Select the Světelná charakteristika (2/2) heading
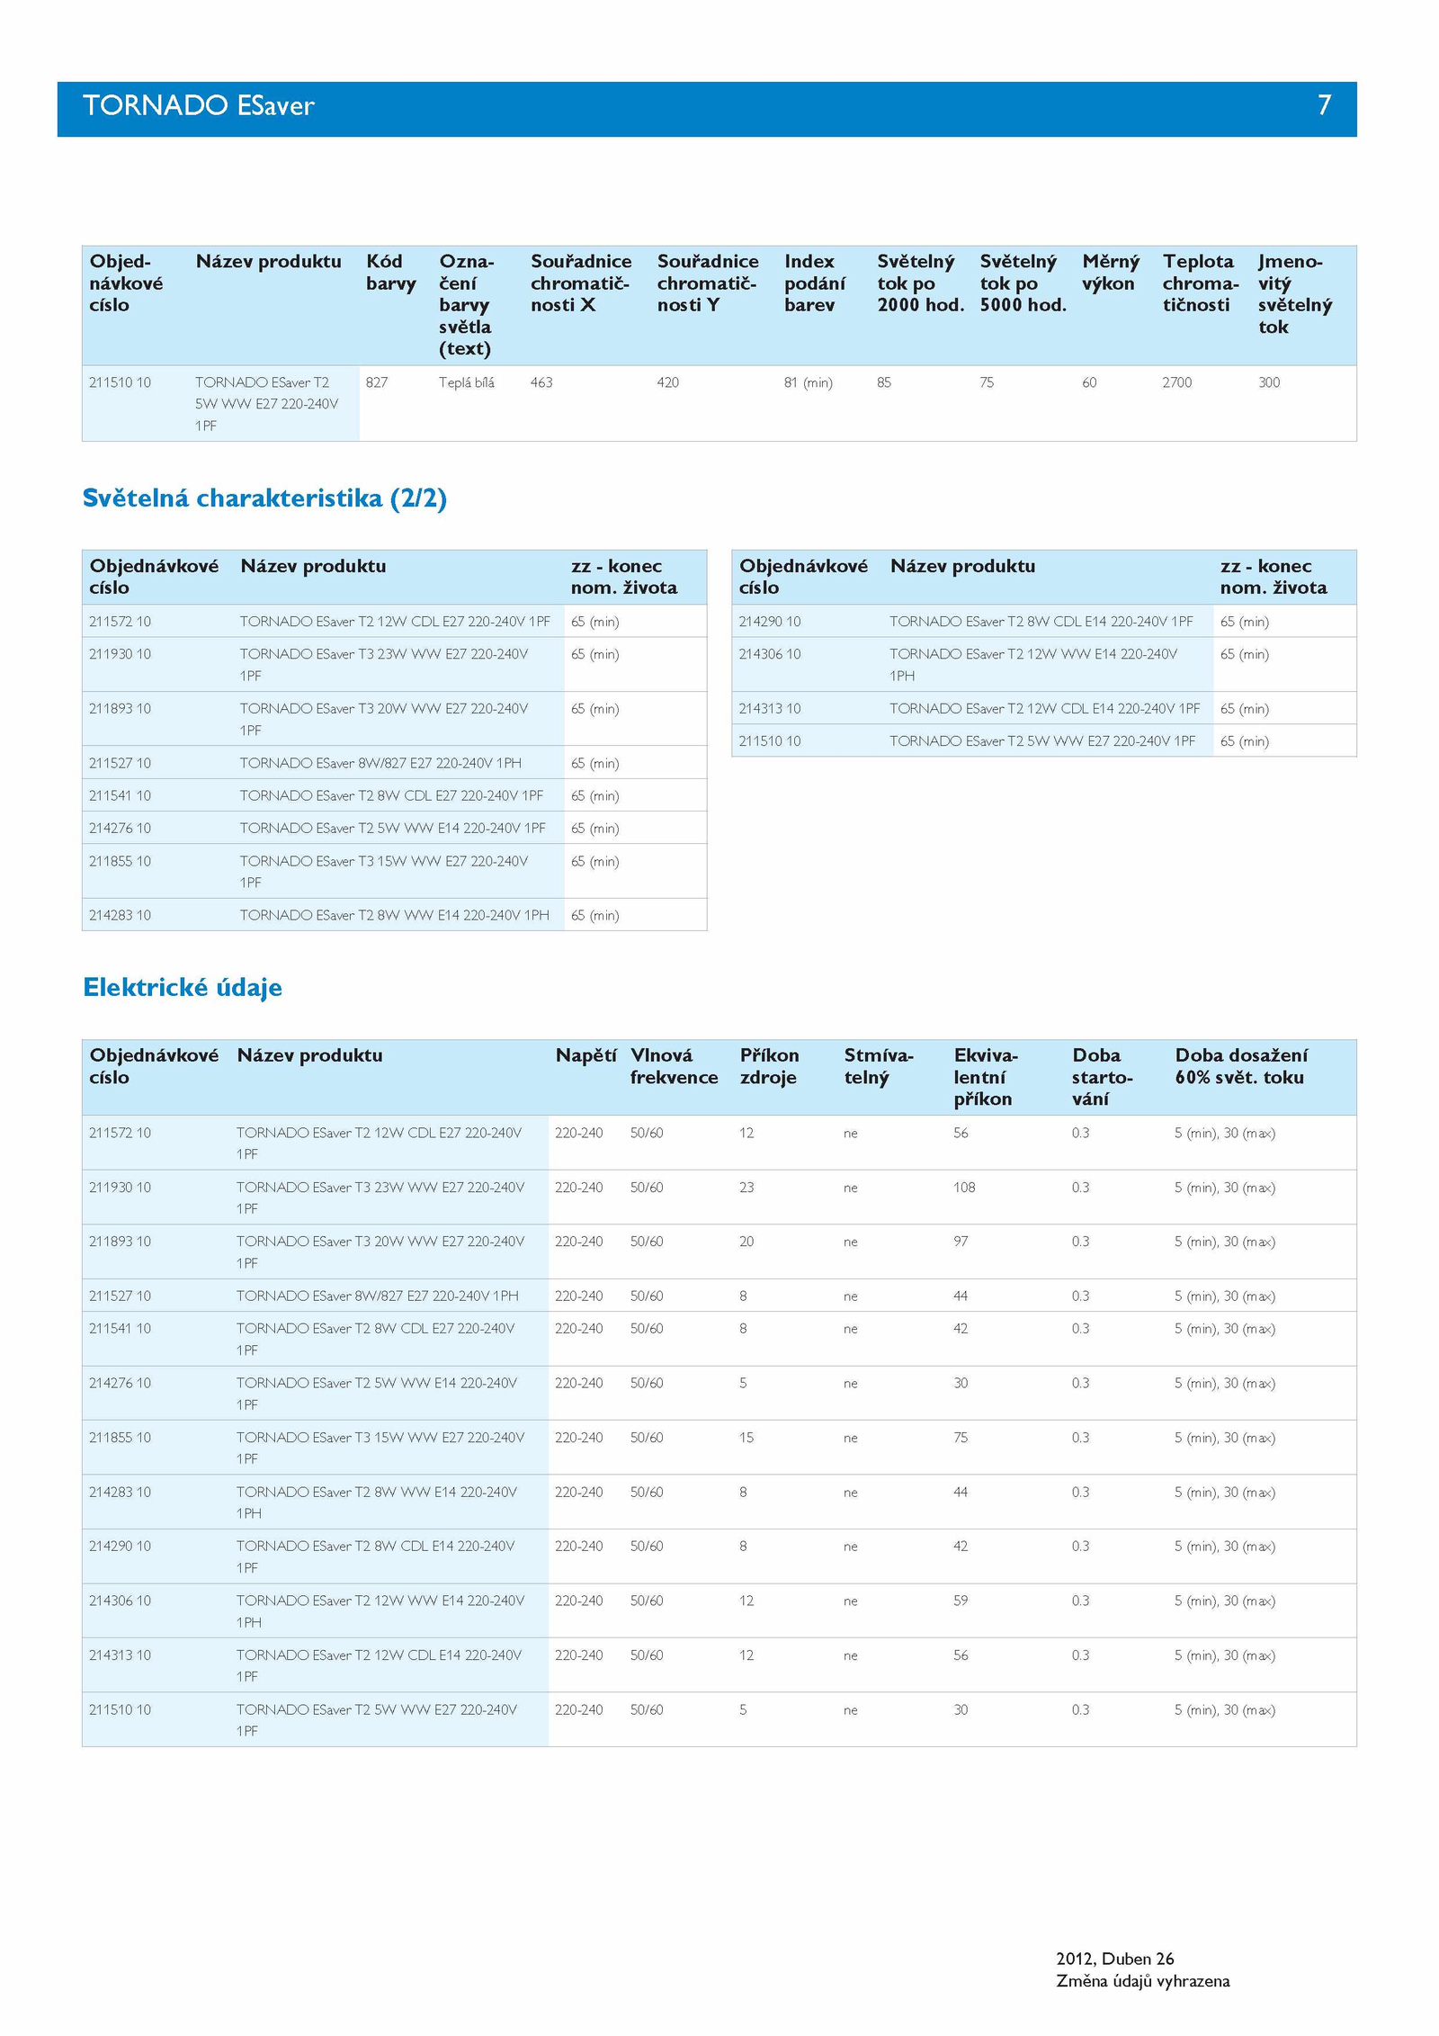Screen dimensions: 1439x2036 point(264,498)
